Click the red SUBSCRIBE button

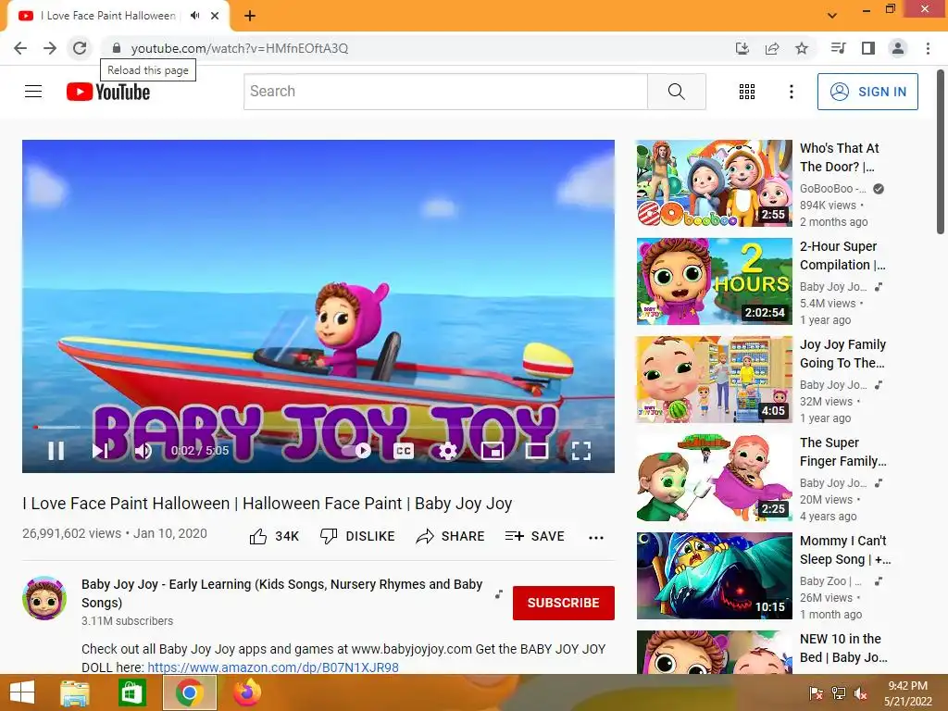coord(564,603)
